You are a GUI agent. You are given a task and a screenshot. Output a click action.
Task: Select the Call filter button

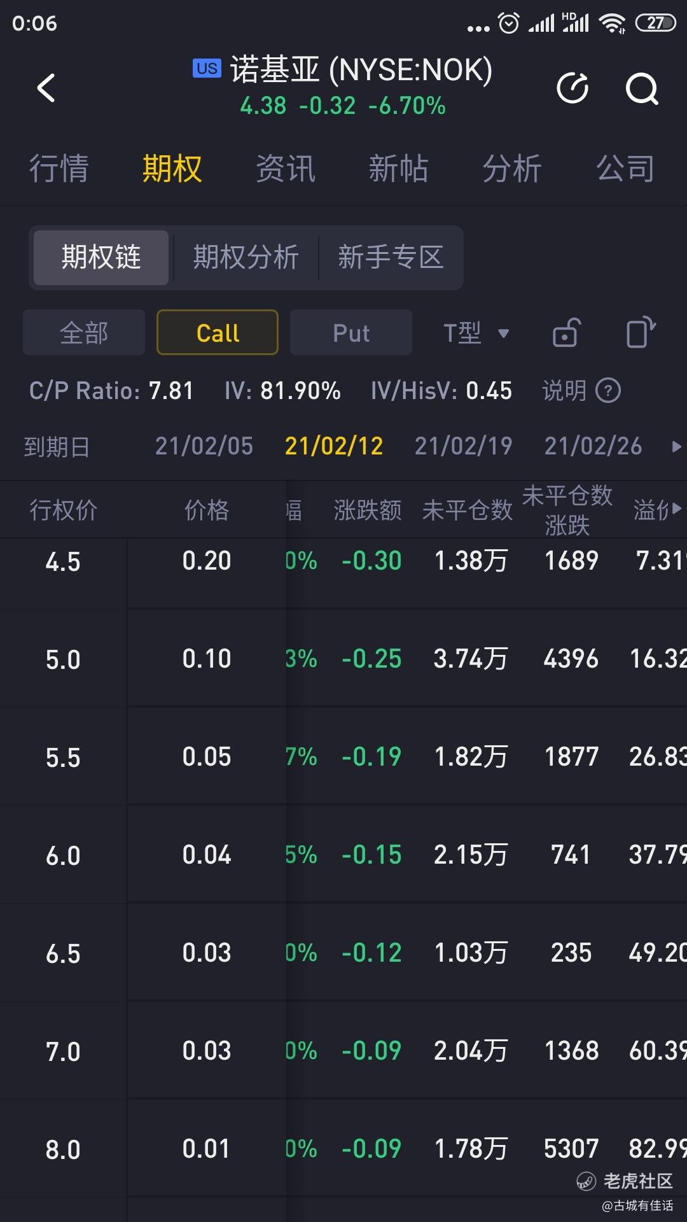[218, 332]
